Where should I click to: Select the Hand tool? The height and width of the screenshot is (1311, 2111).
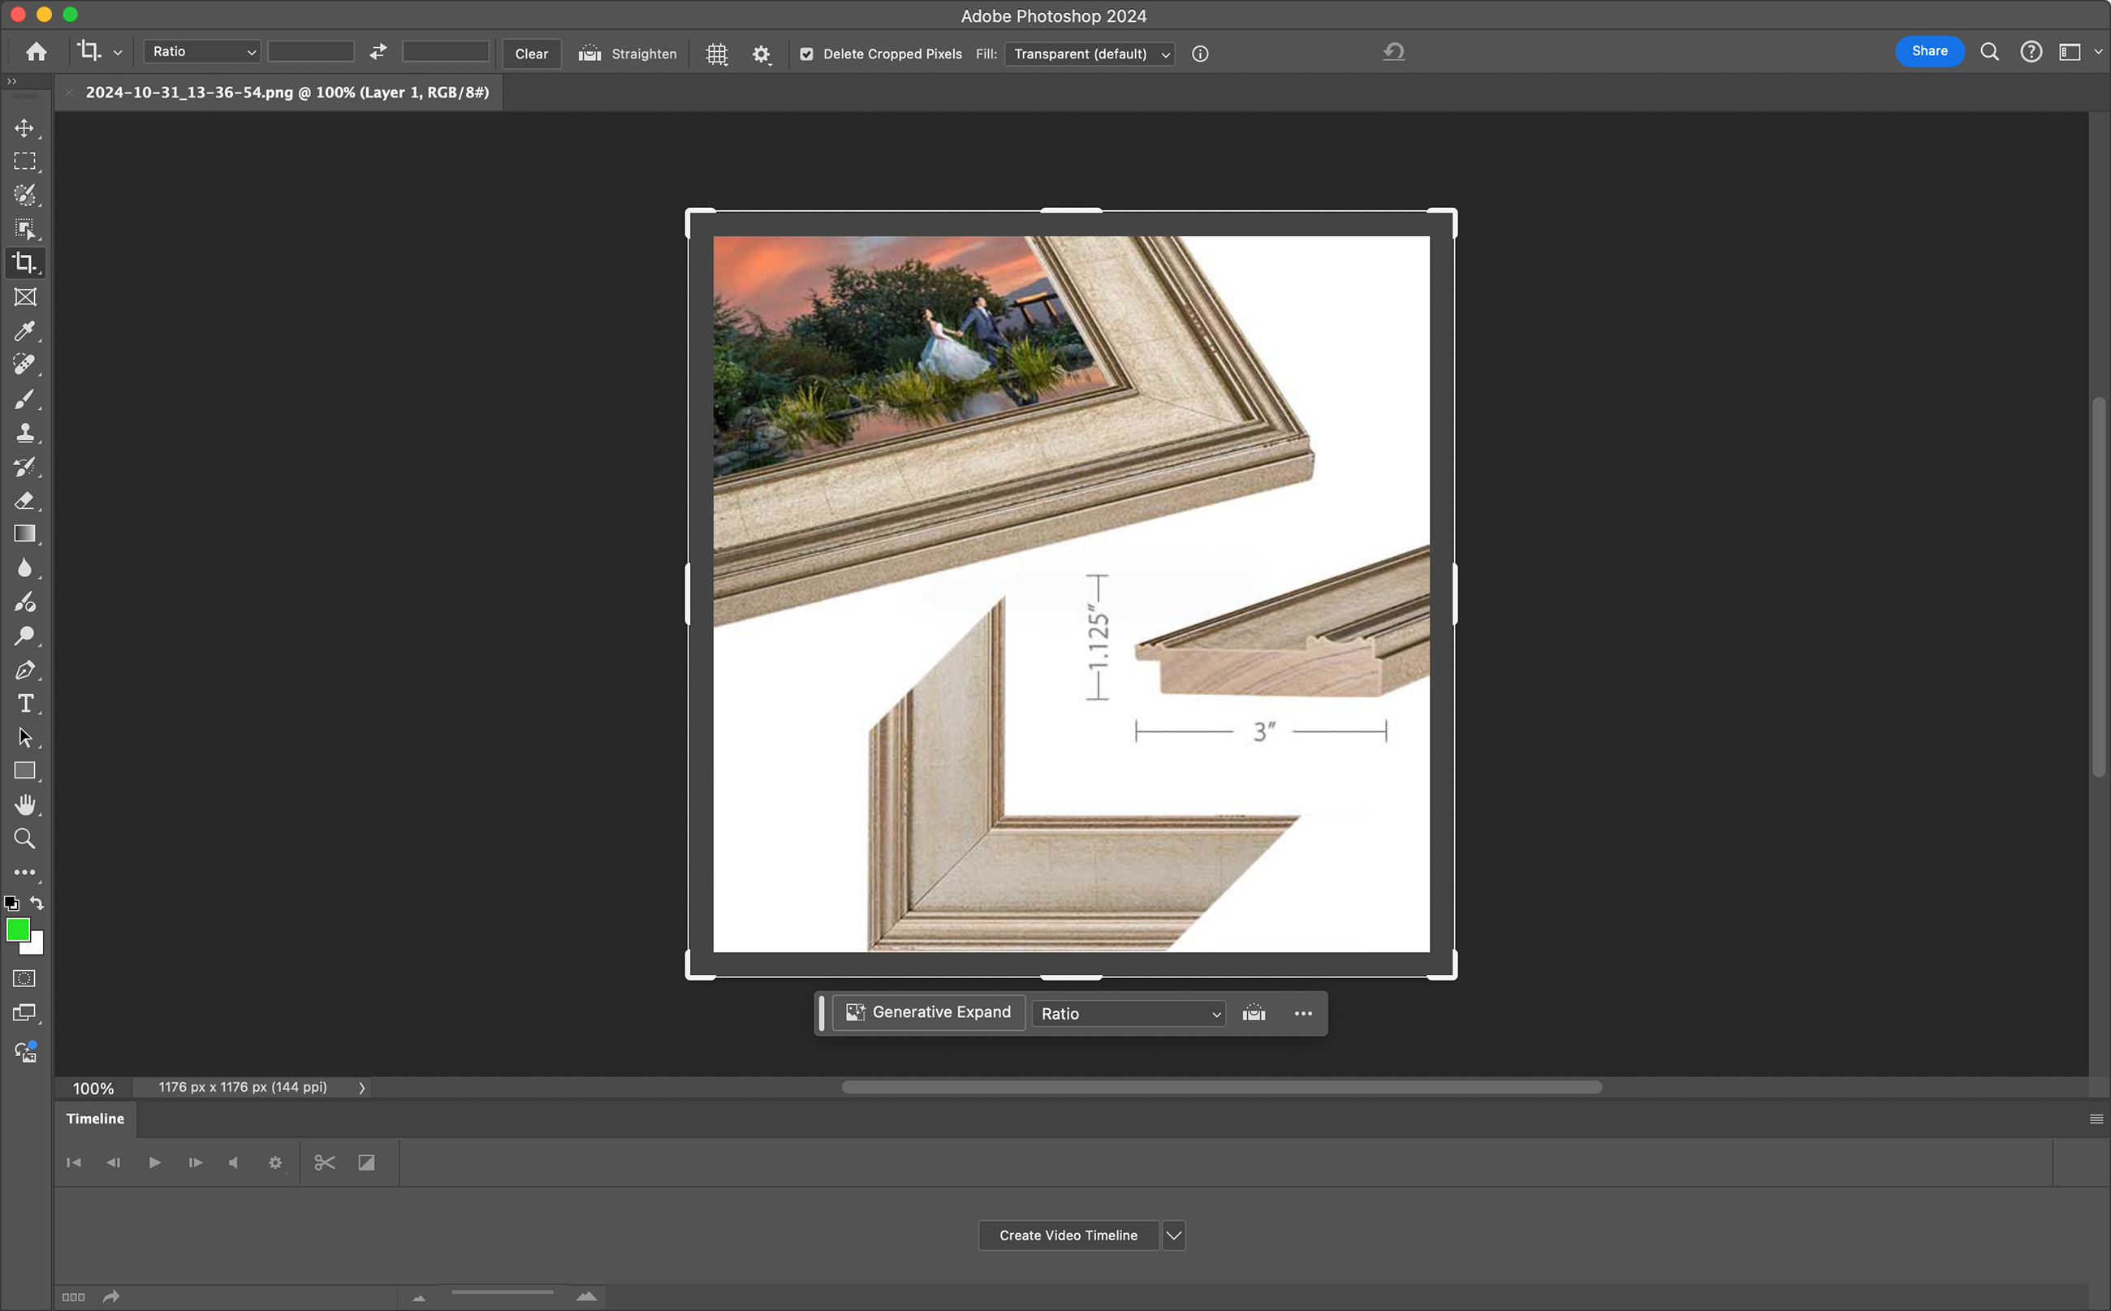click(24, 804)
